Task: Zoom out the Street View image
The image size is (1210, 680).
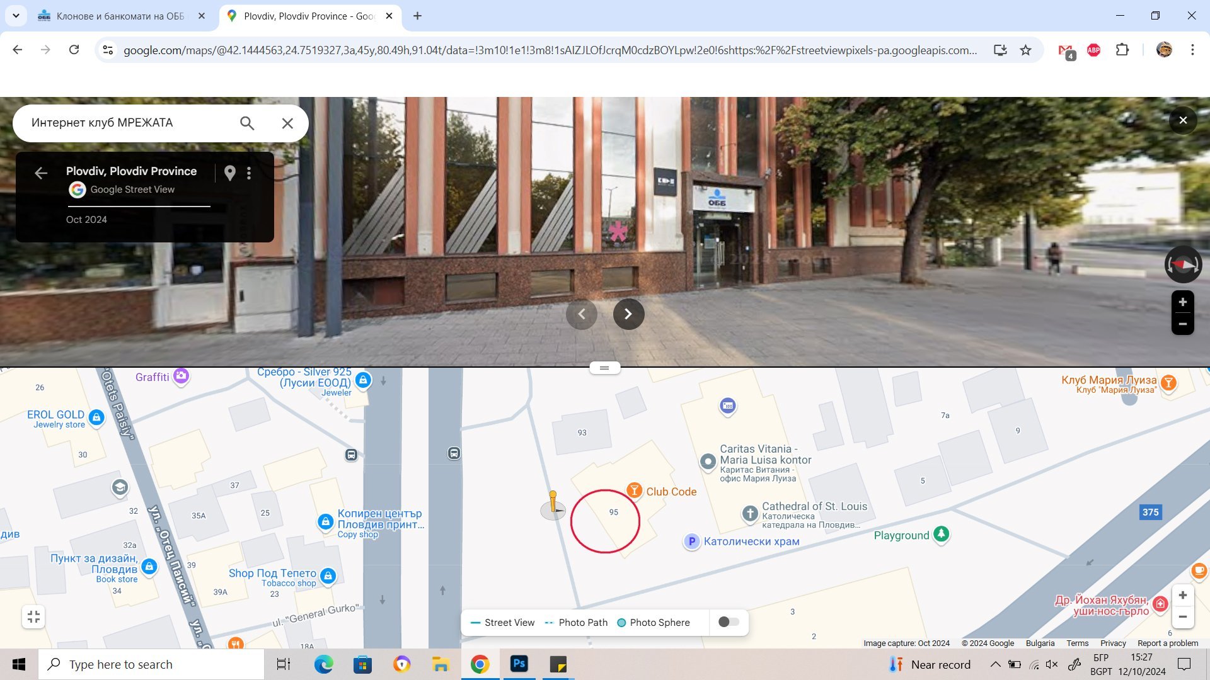Action: tap(1183, 324)
